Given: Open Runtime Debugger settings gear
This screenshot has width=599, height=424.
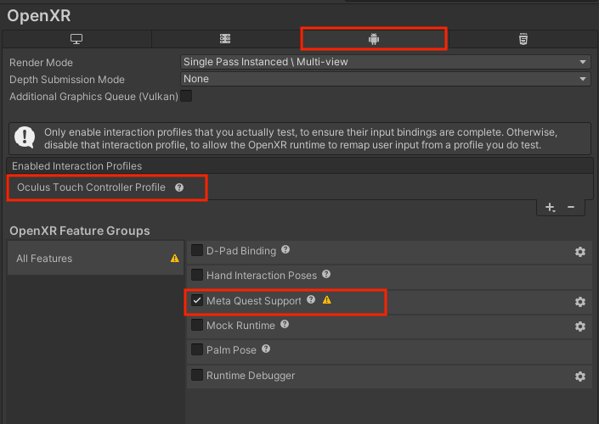Looking at the screenshot, I should pos(580,377).
